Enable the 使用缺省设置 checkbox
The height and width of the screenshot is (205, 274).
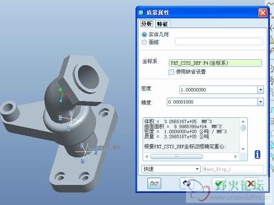point(171,72)
